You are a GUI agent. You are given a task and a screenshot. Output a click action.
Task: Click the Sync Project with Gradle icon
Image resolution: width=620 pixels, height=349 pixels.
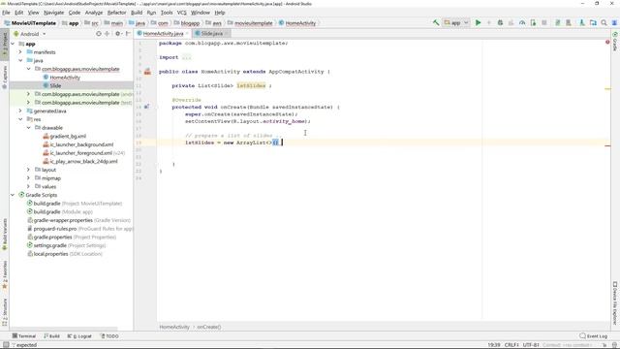click(x=582, y=23)
